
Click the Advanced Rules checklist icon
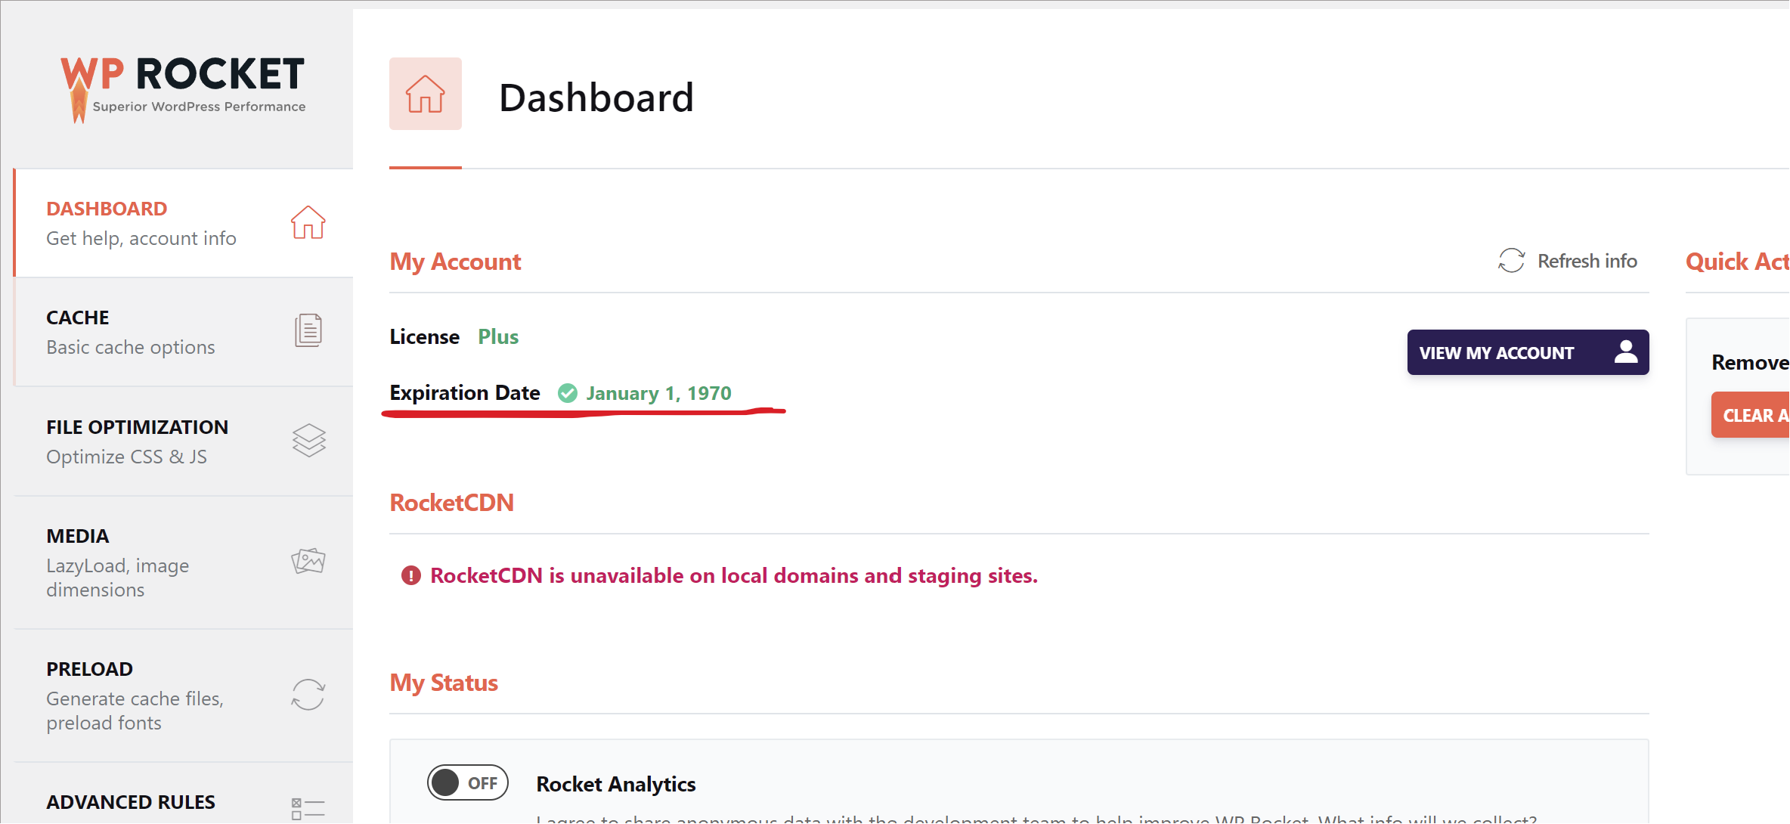(x=308, y=809)
